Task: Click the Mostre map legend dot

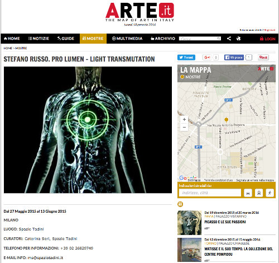Action: click(182, 77)
